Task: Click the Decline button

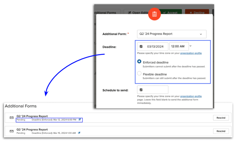Action: [x=197, y=12]
